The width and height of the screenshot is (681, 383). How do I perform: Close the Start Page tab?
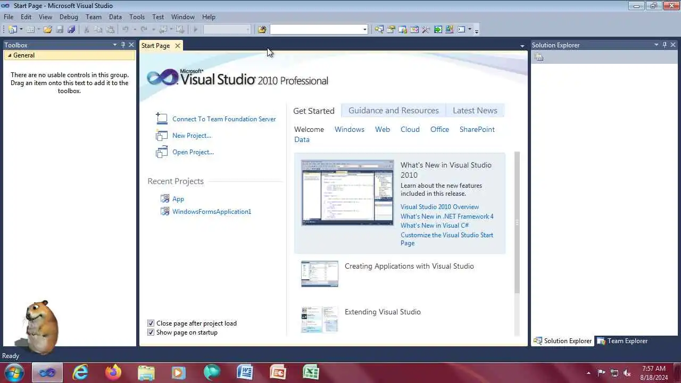tap(178, 46)
